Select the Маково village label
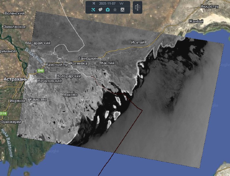The width and height of the screenshot is (230, 176). pos(70,94)
